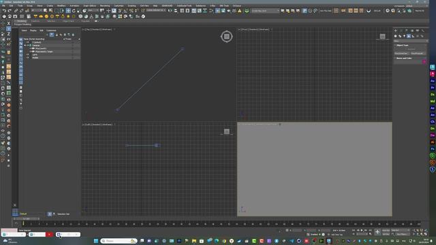
Task: Open Render Setup from main toolbar
Action: click(218, 11)
